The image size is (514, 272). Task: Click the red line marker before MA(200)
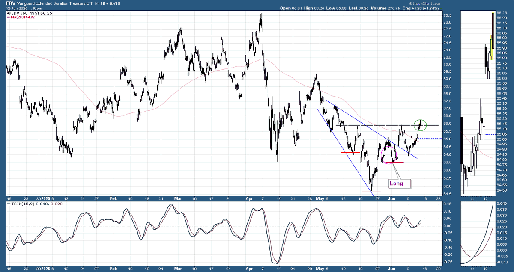[x=8, y=18]
